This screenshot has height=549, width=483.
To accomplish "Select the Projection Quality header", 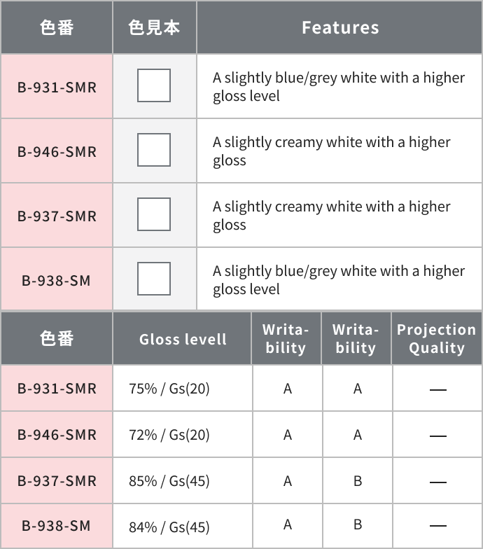I will [x=437, y=339].
